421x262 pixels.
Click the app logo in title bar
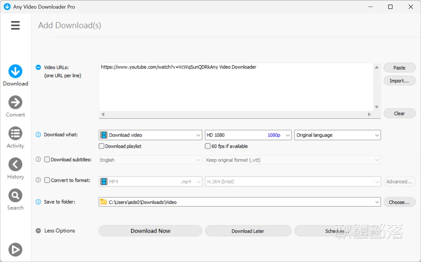point(7,7)
